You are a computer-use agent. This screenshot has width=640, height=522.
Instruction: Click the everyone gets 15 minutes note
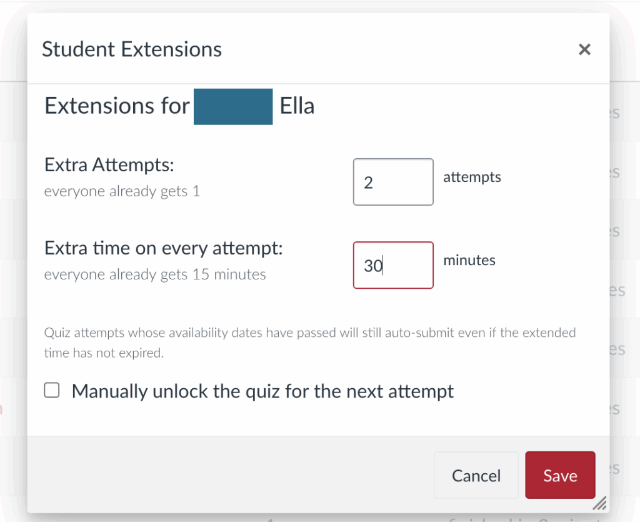coord(154,274)
